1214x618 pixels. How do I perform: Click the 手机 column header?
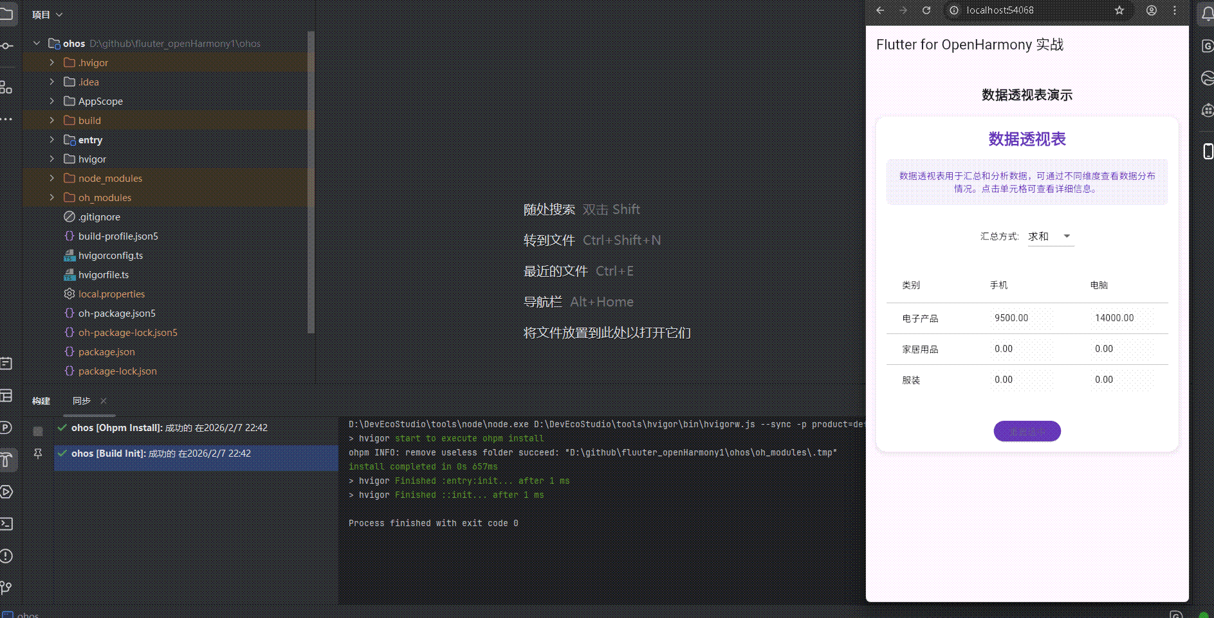coord(998,285)
